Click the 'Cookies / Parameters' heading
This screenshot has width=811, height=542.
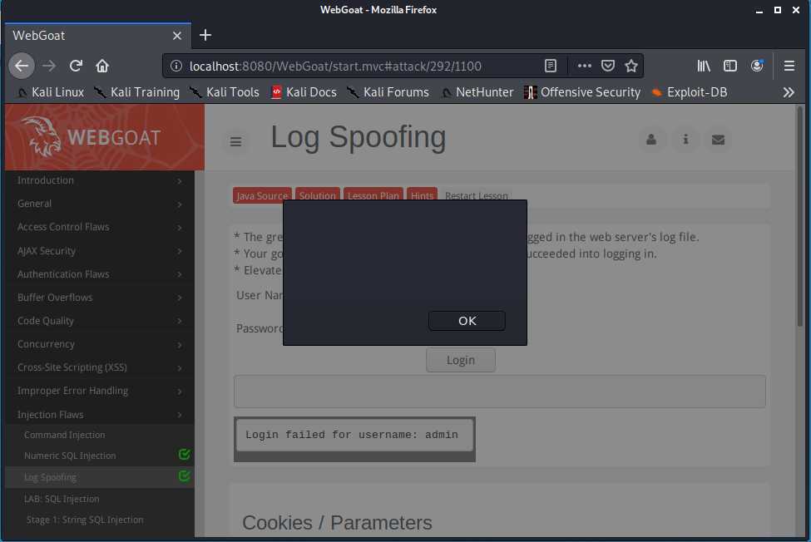337,523
